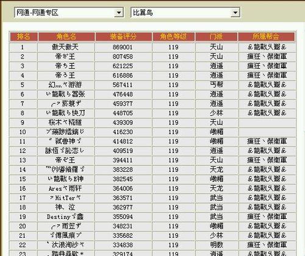
Task: Select equipment score 409519
Action: 123,151
